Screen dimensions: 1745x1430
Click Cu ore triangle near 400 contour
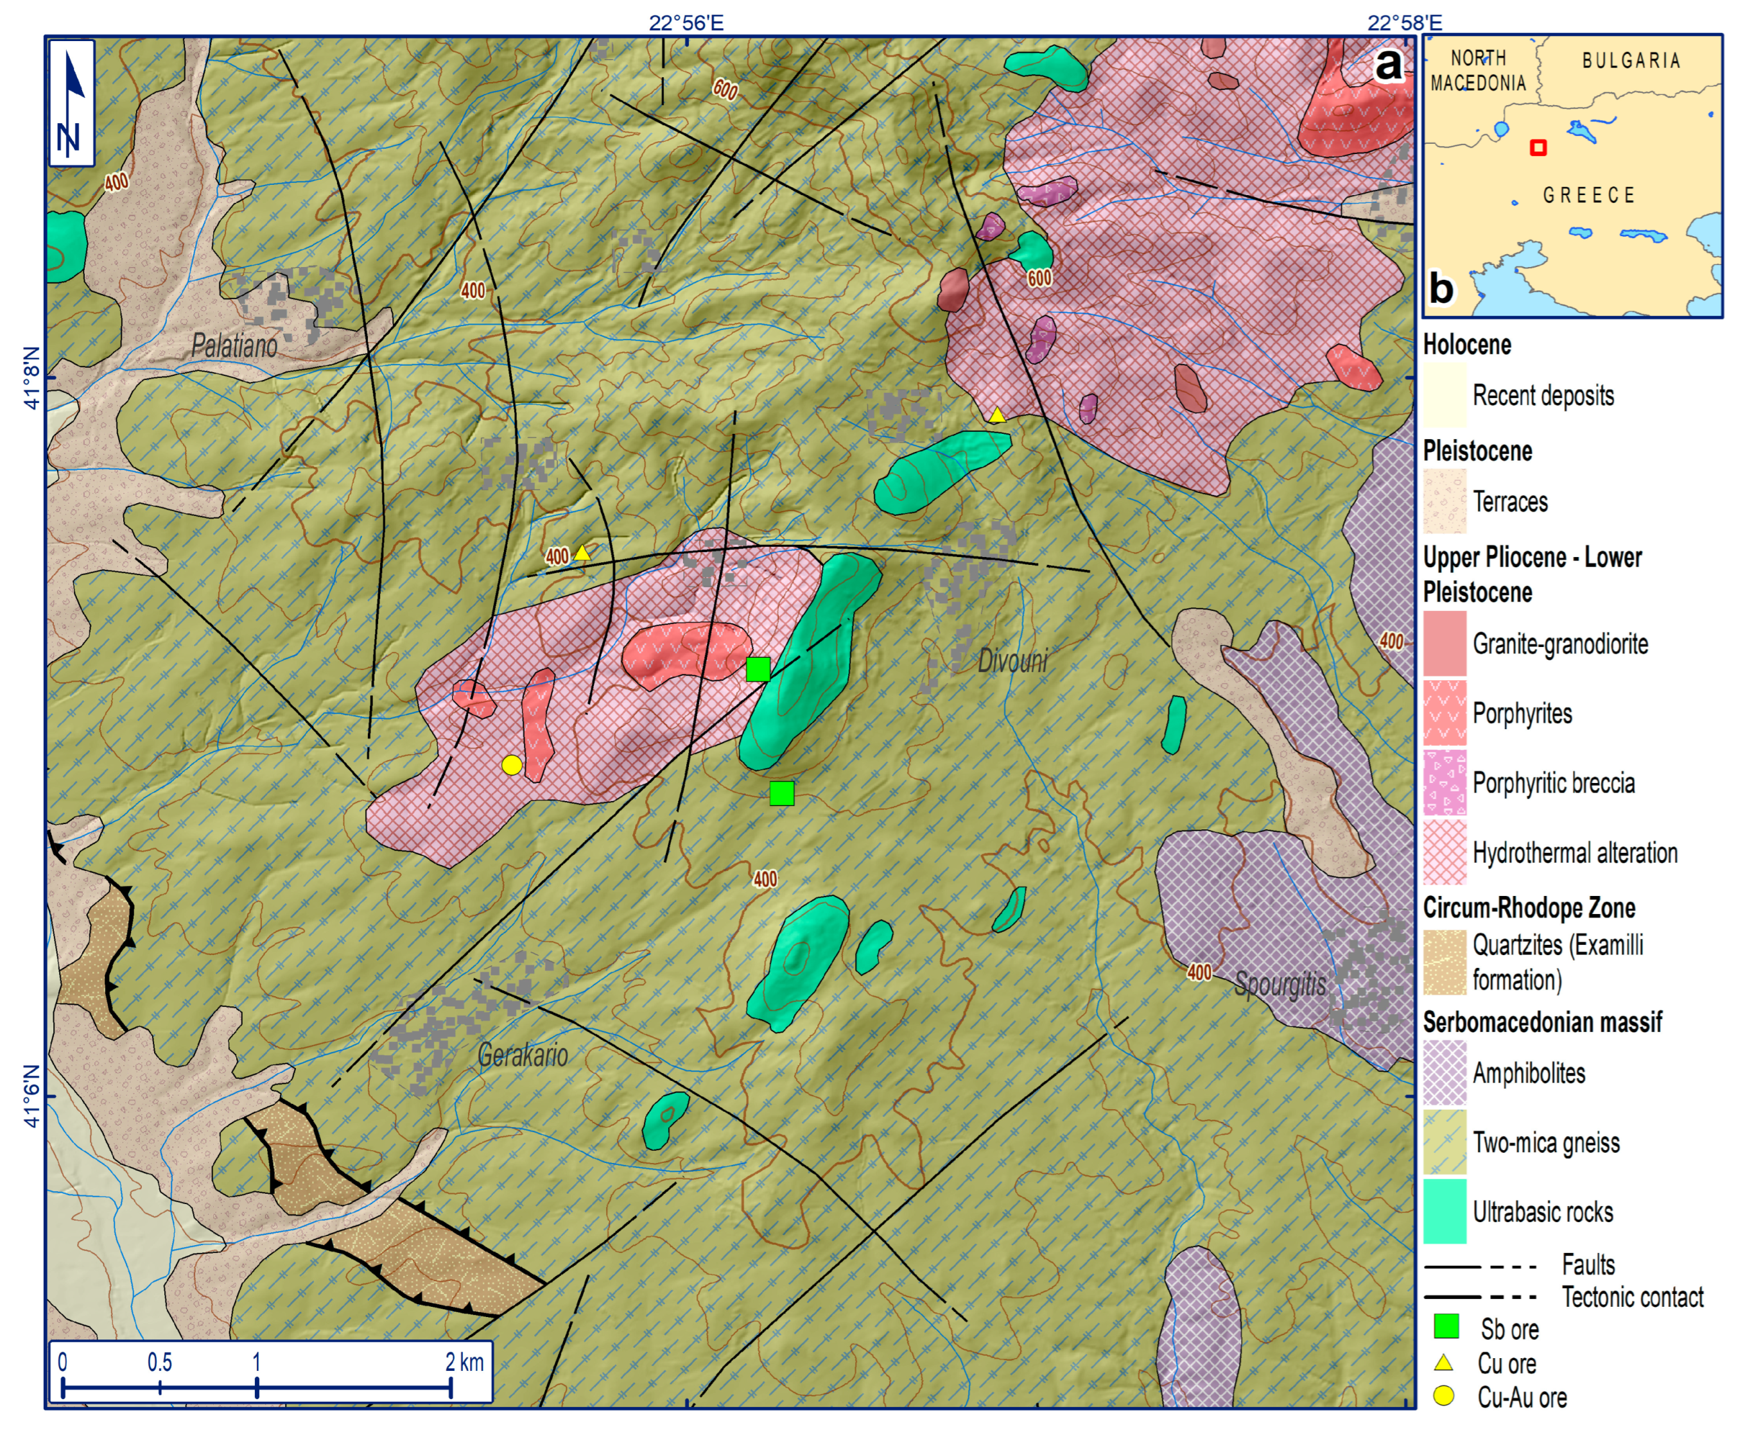582,553
